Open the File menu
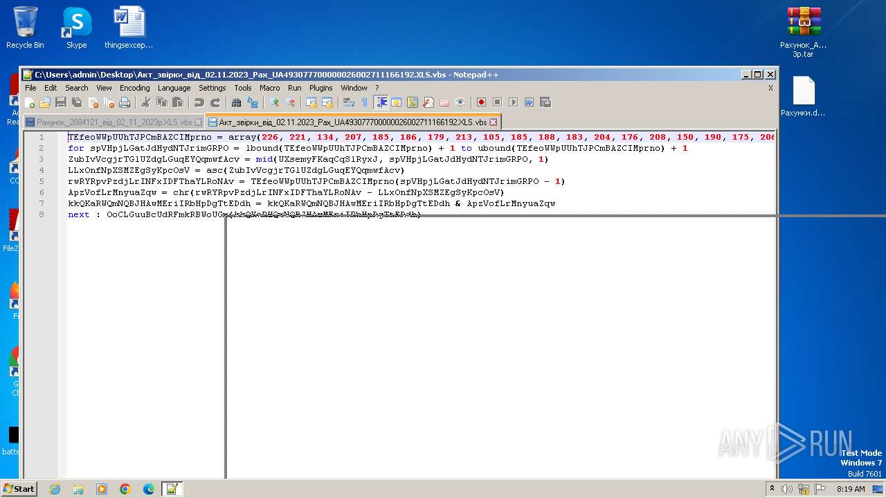 click(x=30, y=88)
